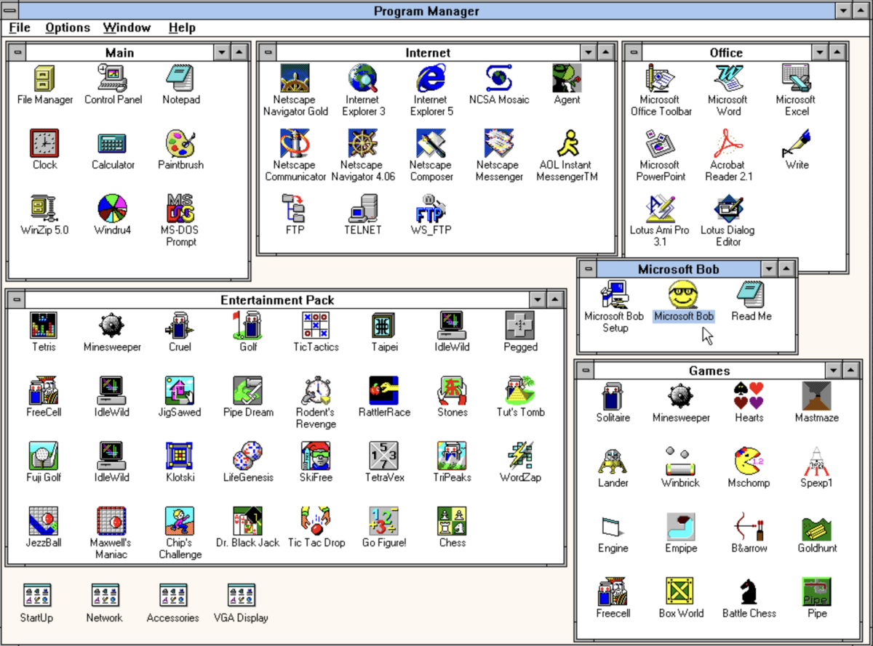The image size is (873, 646).
Task: Open Program Manager control-menu box
Action: pos(11,10)
